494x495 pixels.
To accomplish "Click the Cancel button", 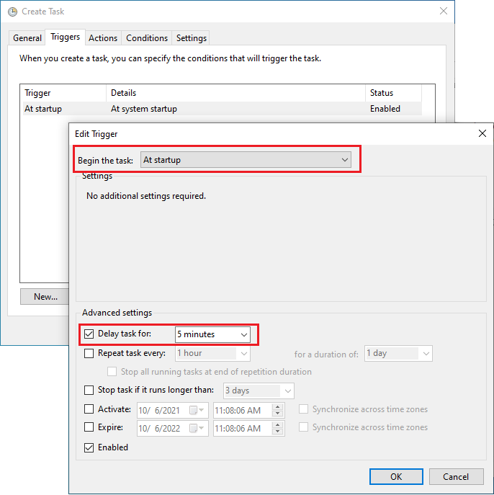I will 455,476.
